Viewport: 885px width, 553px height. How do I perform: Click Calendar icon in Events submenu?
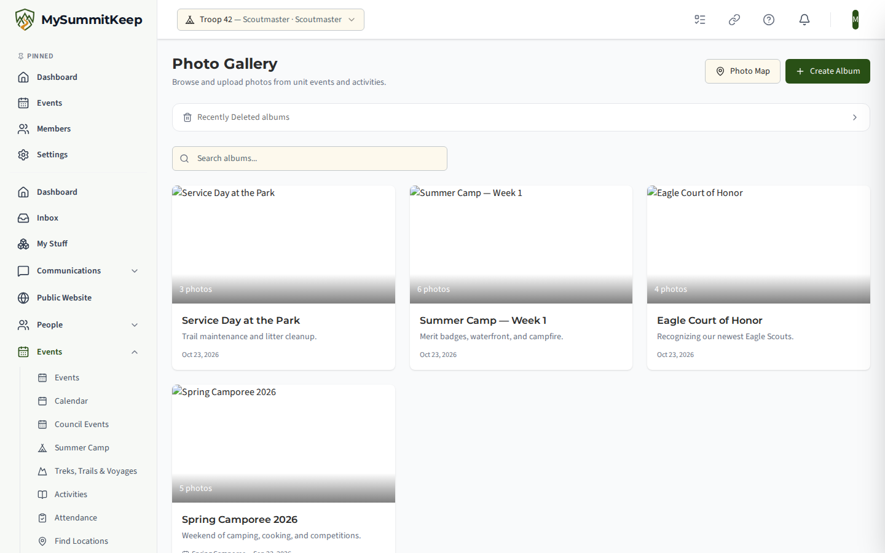[42, 401]
